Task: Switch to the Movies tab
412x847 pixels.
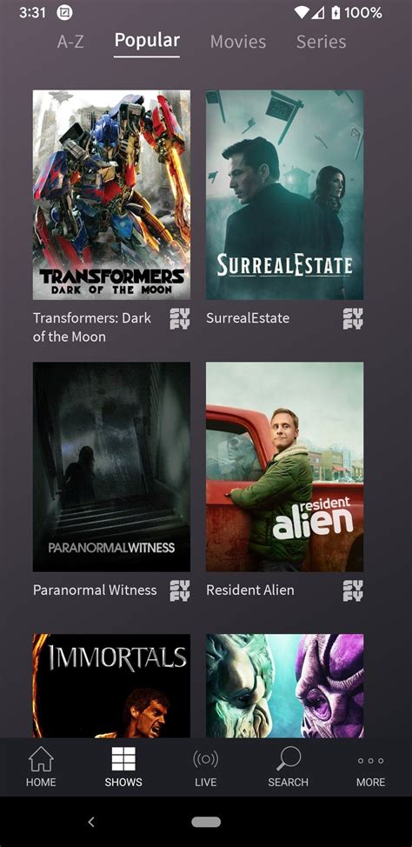Action: point(238,42)
